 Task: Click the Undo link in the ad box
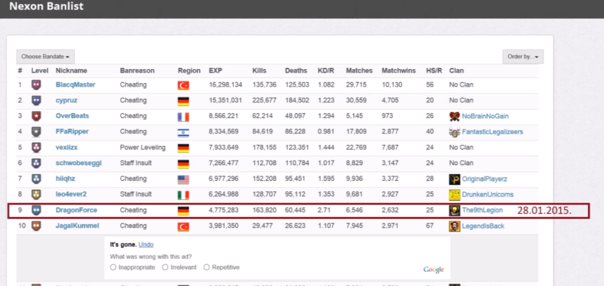(146, 244)
